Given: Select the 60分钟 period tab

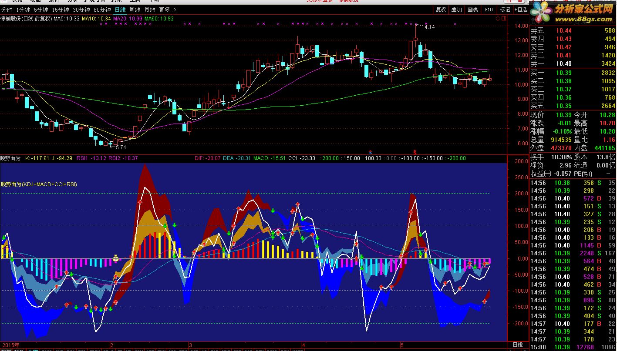Looking at the screenshot, I should 102,10.
